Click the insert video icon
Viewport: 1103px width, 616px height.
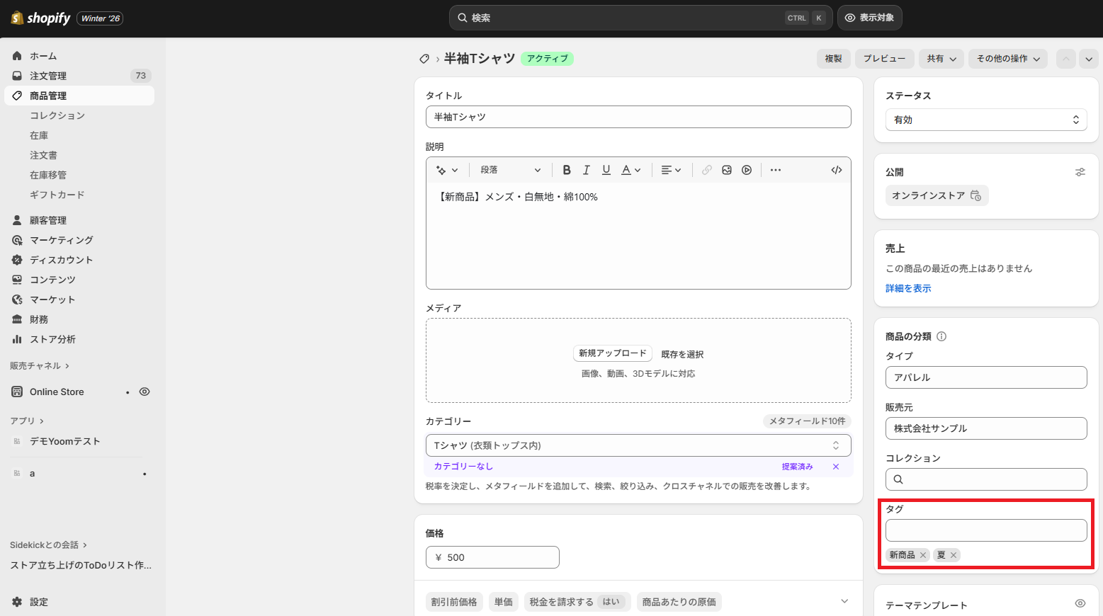pyautogui.click(x=746, y=170)
